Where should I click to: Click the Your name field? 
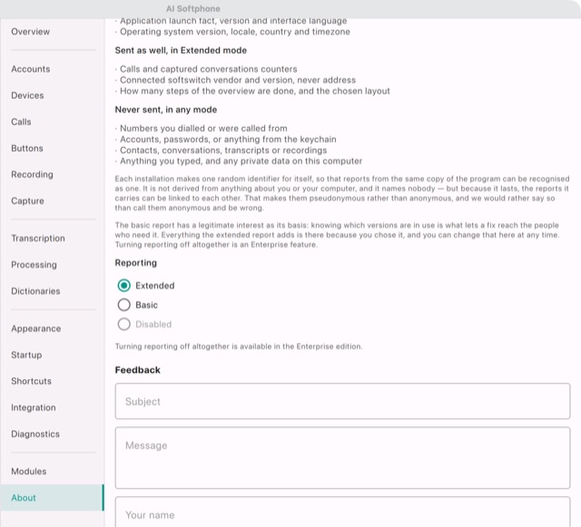click(x=342, y=512)
